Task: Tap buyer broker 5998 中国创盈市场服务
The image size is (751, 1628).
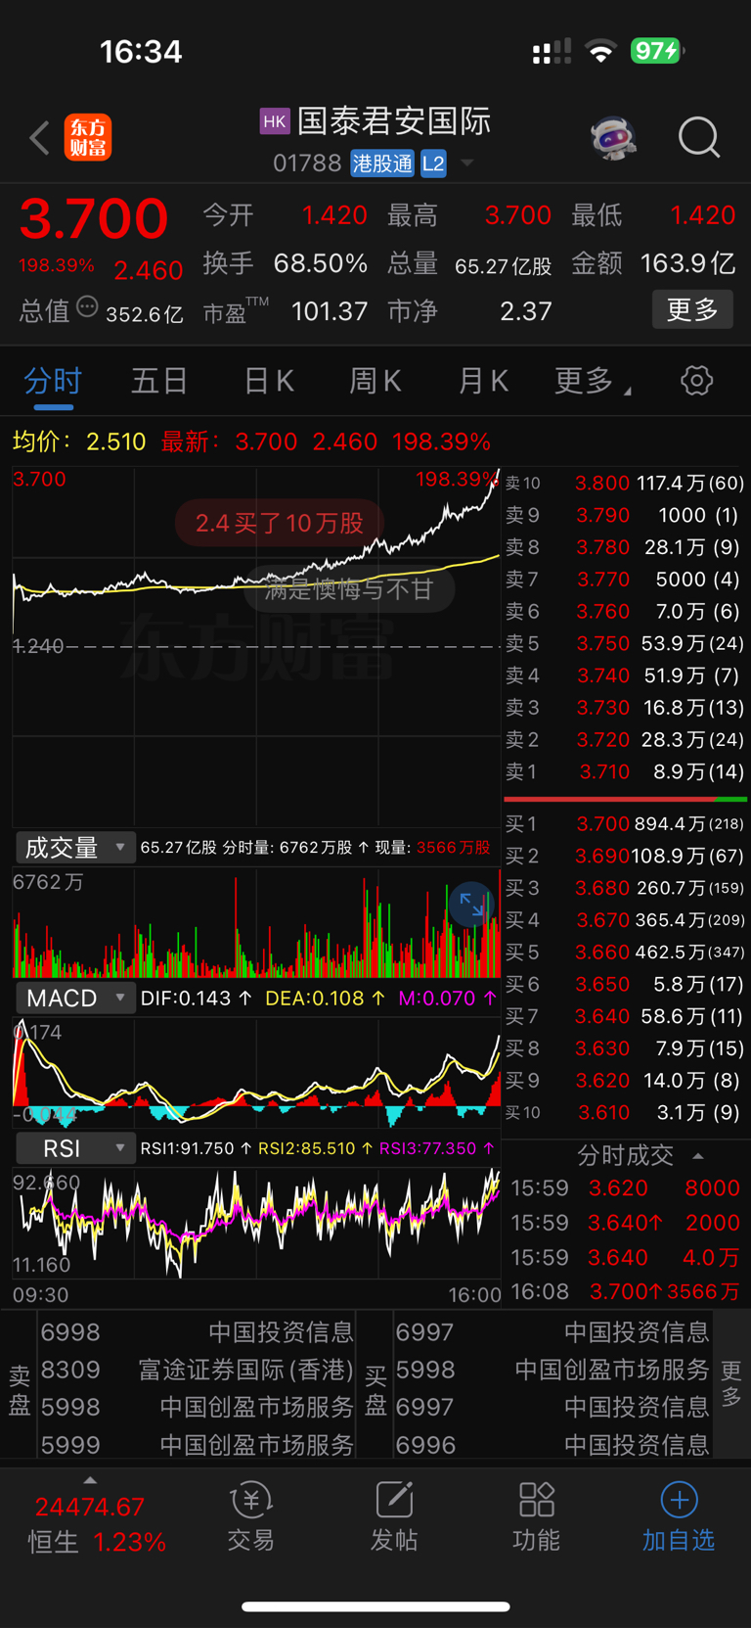Action: pos(552,1370)
